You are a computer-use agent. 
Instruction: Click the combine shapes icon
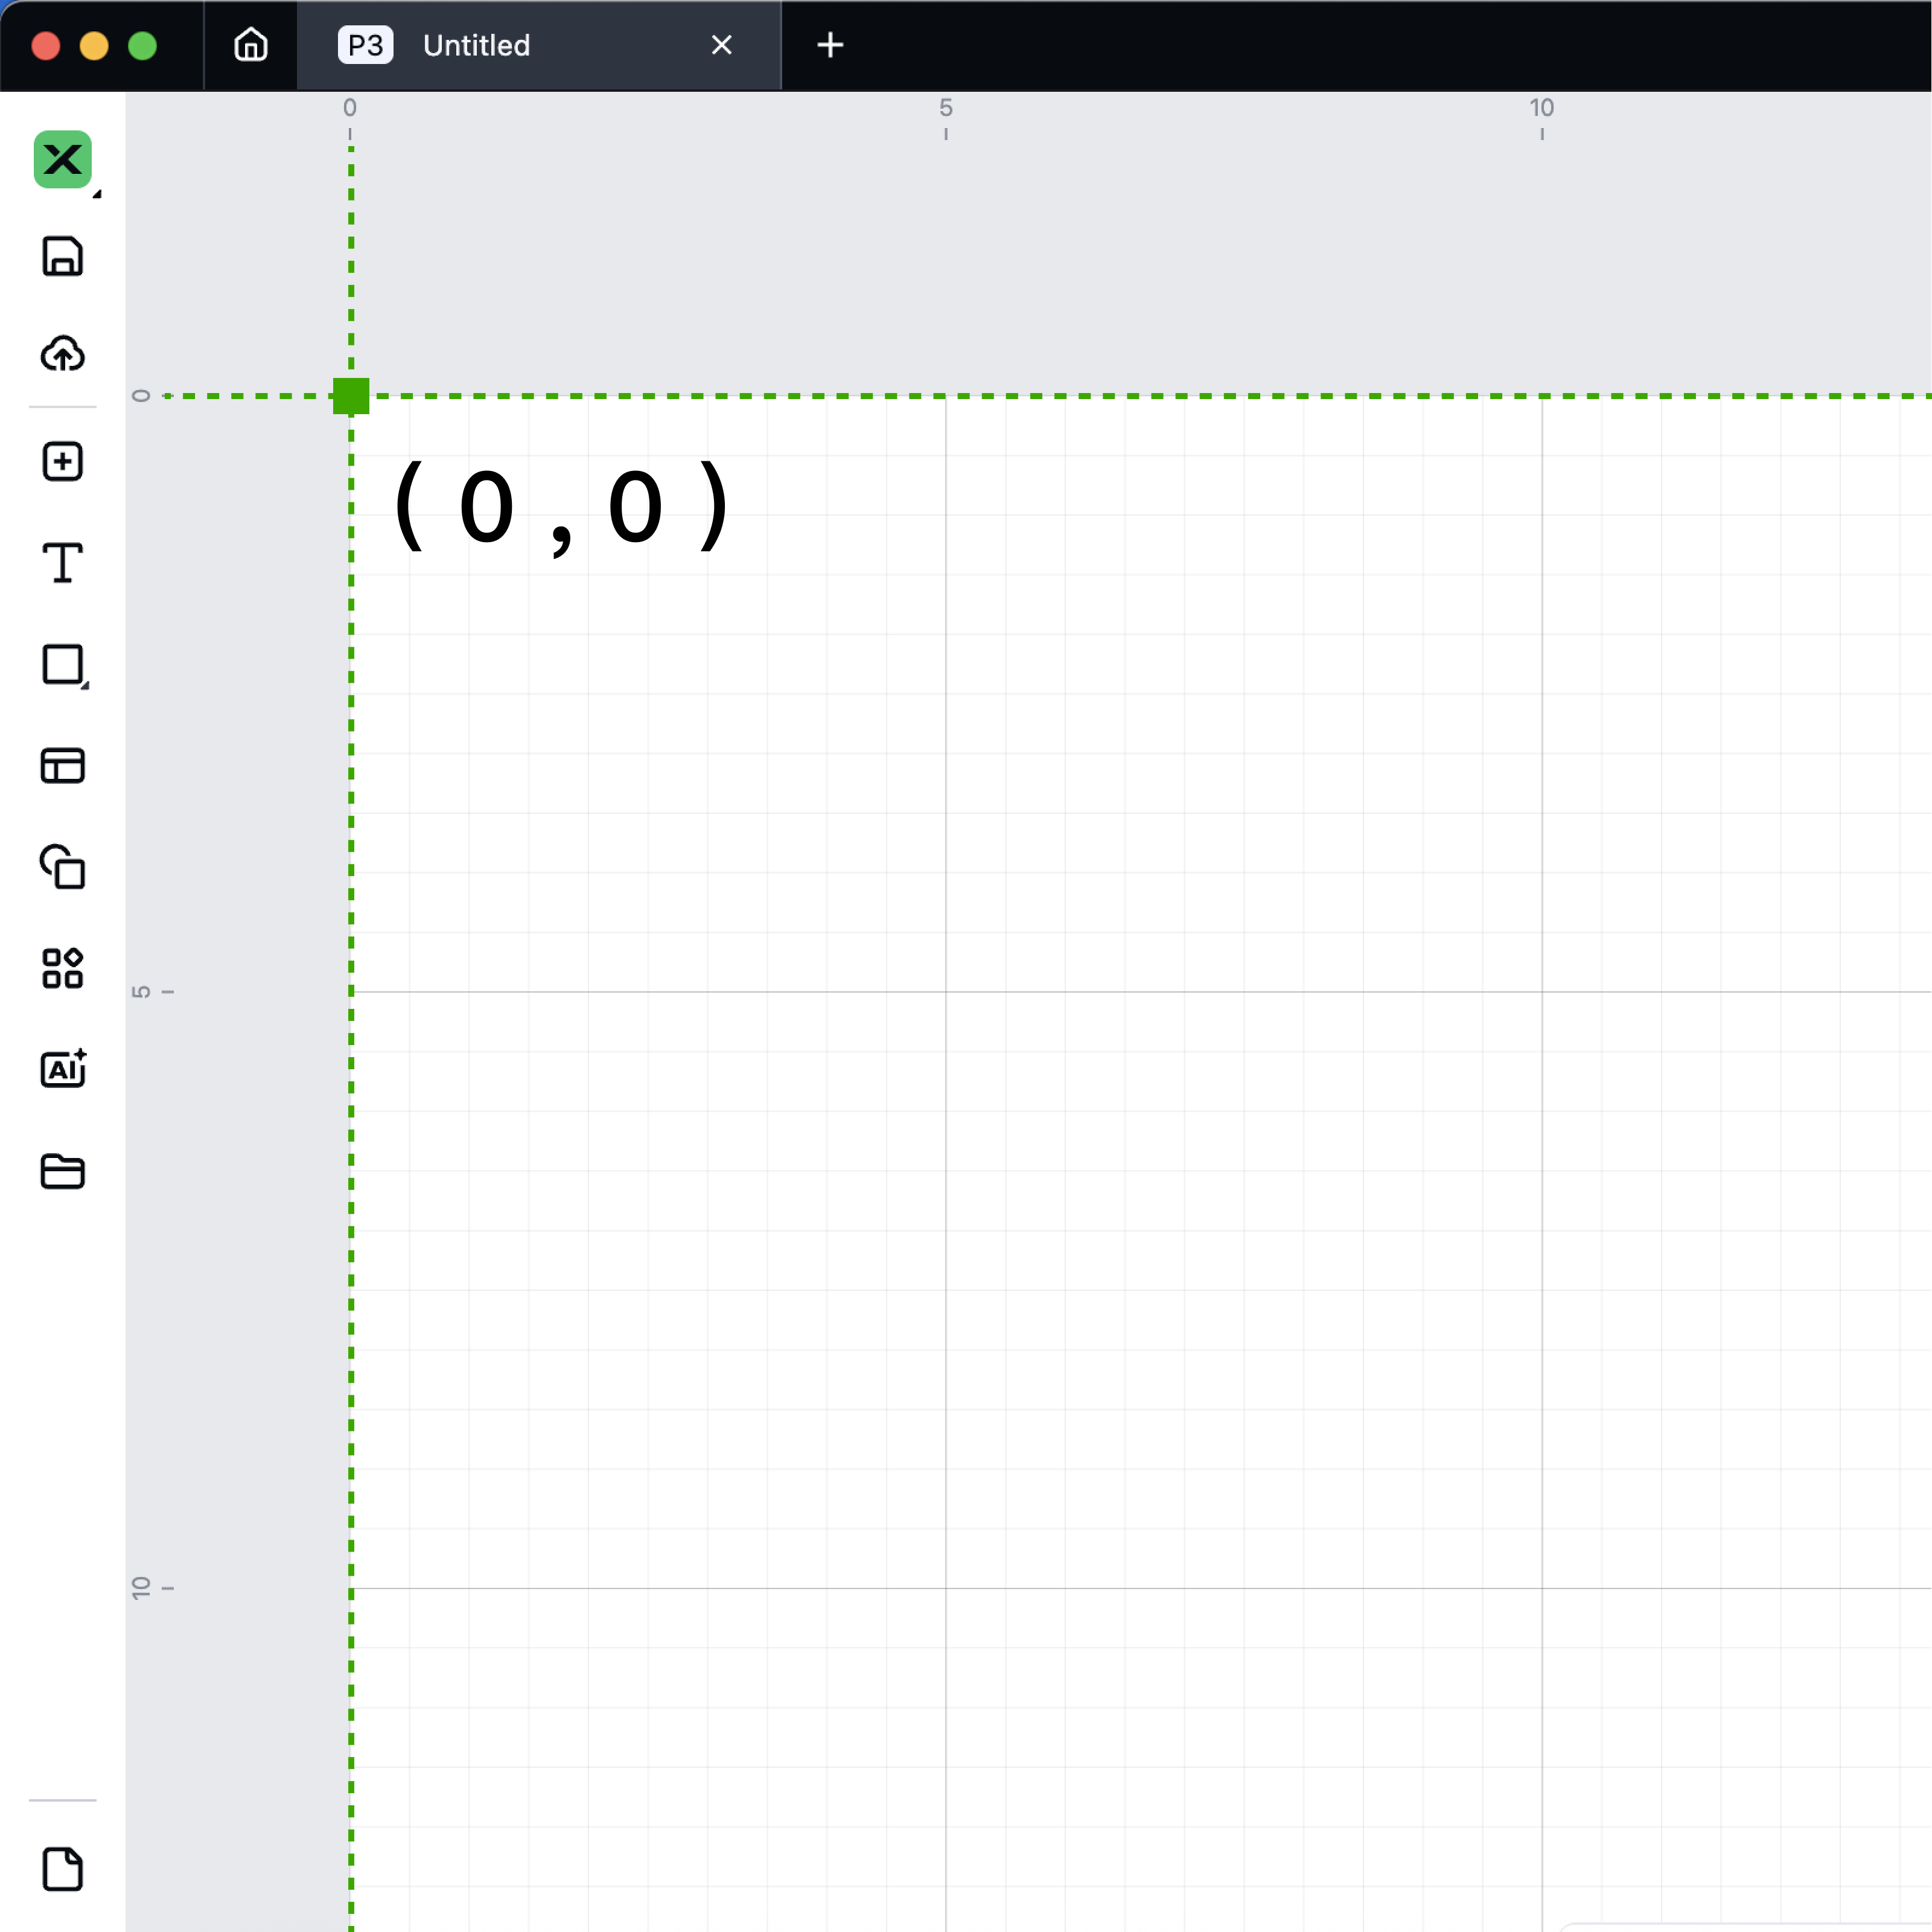click(x=62, y=866)
